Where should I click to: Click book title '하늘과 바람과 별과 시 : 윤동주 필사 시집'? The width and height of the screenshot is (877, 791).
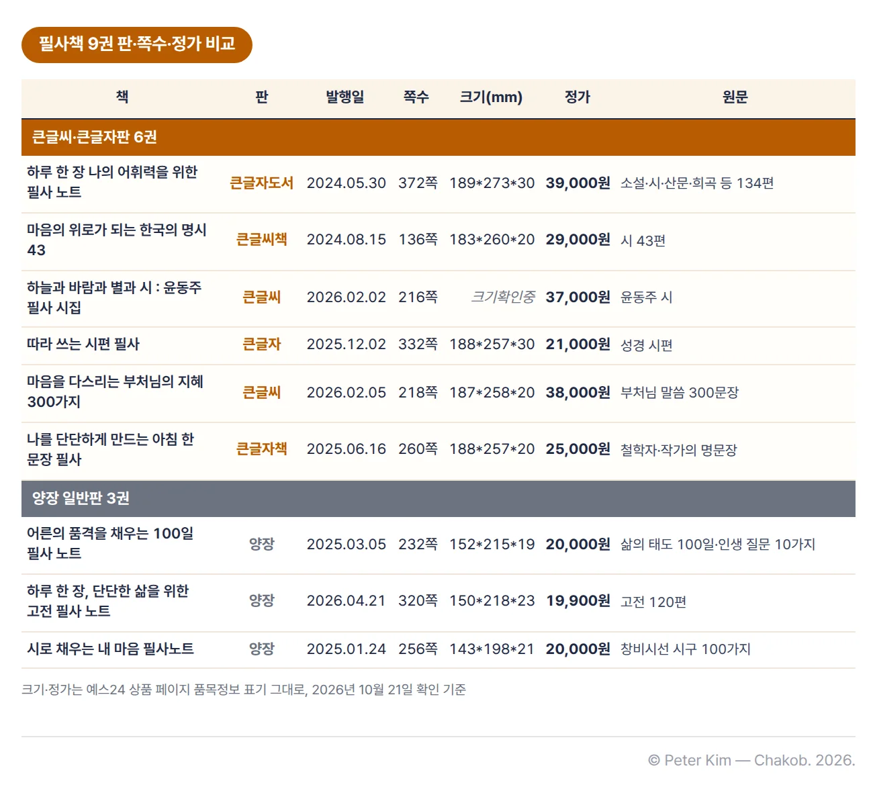pyautogui.click(x=114, y=297)
